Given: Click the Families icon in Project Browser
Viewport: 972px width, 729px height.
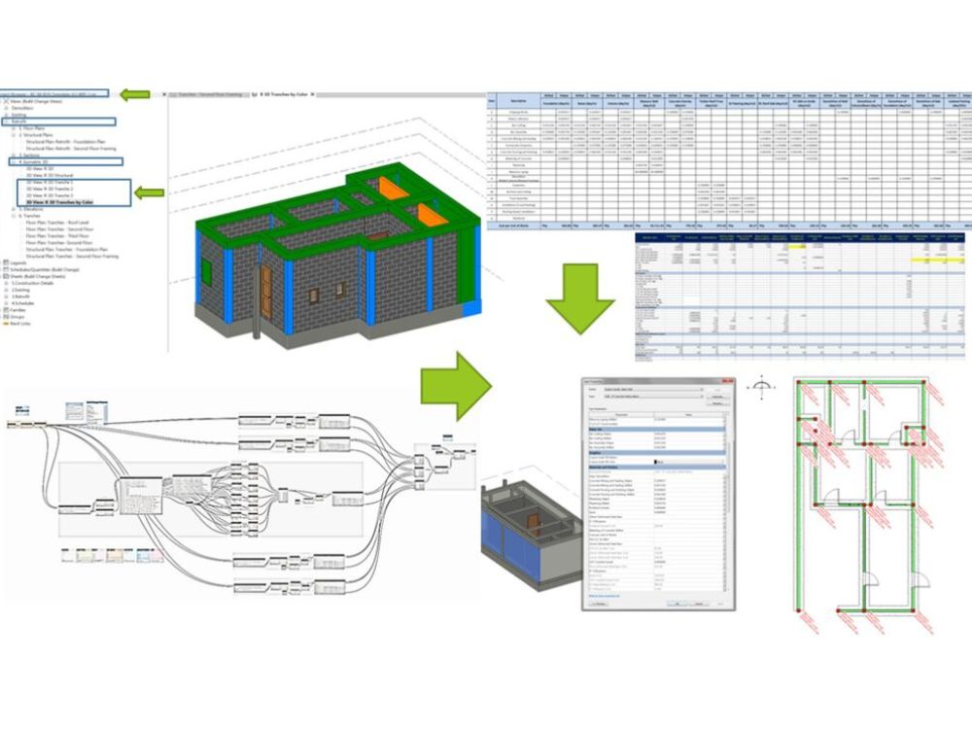Looking at the screenshot, I should [x=4, y=309].
